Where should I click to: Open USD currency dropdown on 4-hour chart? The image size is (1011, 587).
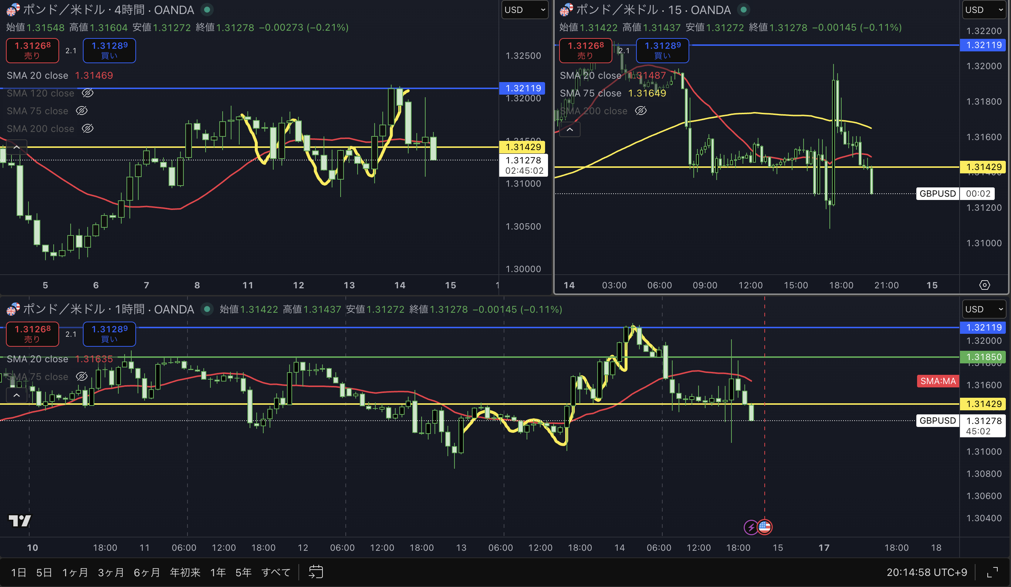[x=524, y=10]
